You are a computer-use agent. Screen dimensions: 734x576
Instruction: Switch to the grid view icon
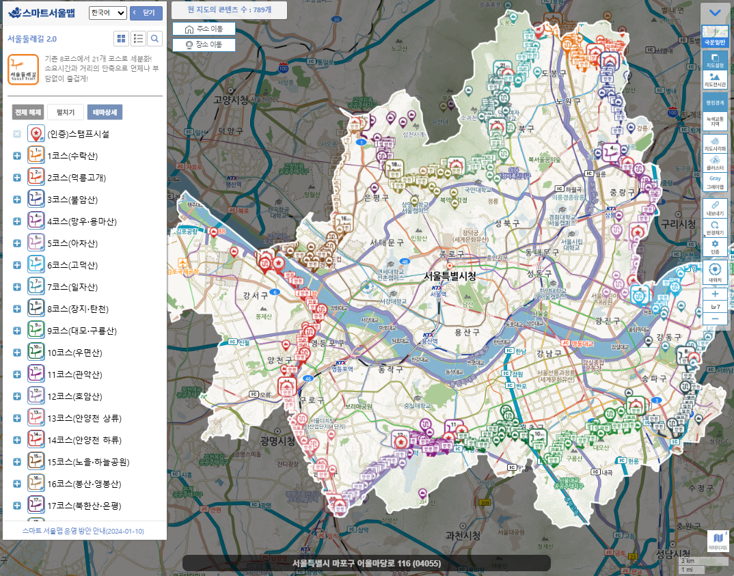point(121,38)
